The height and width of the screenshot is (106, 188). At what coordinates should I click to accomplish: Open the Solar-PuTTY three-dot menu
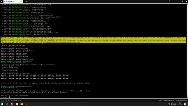(1, 1)
